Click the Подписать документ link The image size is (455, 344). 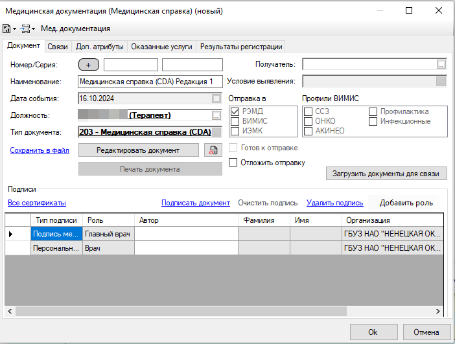click(195, 203)
